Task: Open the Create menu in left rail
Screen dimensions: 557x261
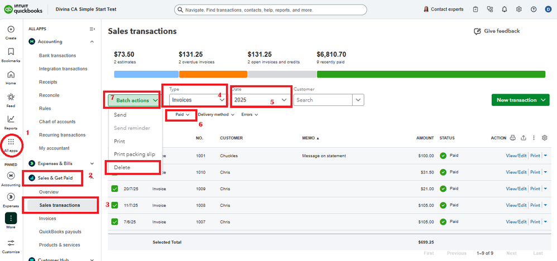Action: point(11,29)
